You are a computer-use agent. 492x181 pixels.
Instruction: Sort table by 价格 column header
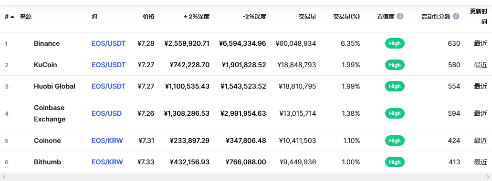149,17
